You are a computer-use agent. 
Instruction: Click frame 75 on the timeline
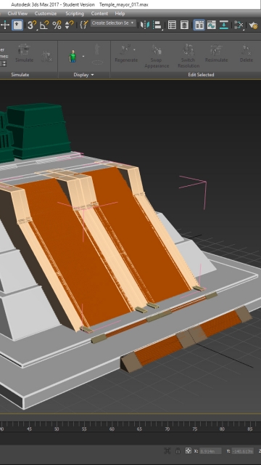click(x=194, y=429)
